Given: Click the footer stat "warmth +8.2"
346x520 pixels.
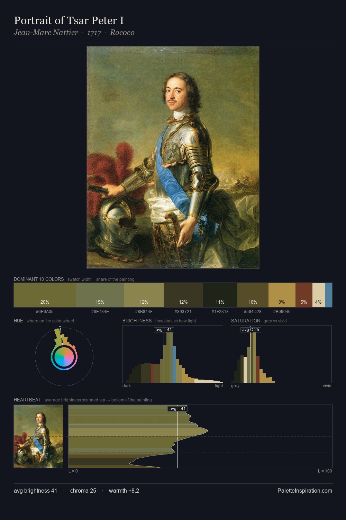Looking at the screenshot, I should pyautogui.click(x=124, y=491).
